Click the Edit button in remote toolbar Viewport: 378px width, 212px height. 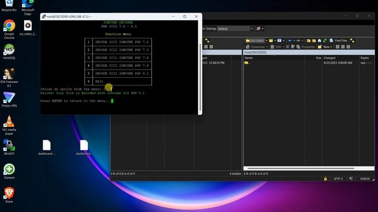[276, 47]
